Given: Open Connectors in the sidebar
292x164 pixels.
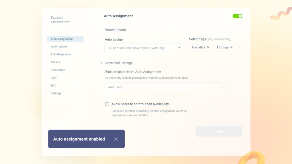Looking at the screenshot, I should [58, 70].
